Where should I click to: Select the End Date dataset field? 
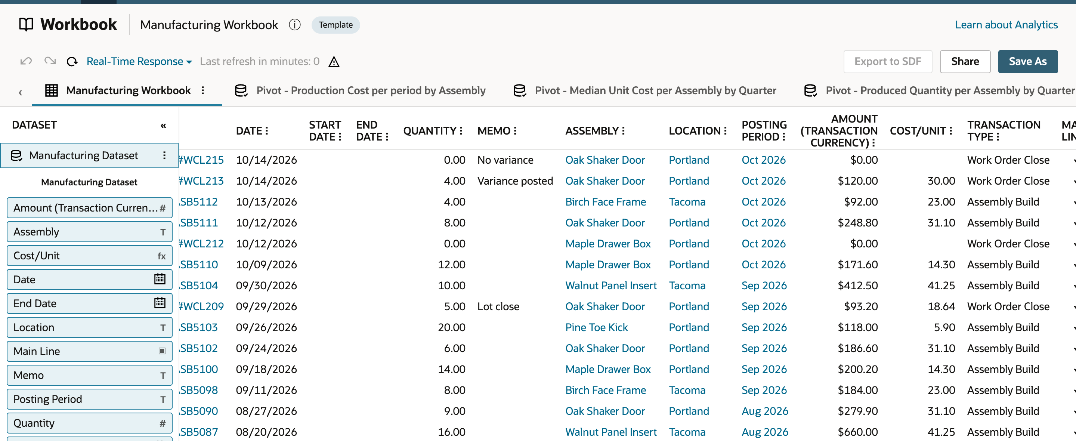point(89,303)
